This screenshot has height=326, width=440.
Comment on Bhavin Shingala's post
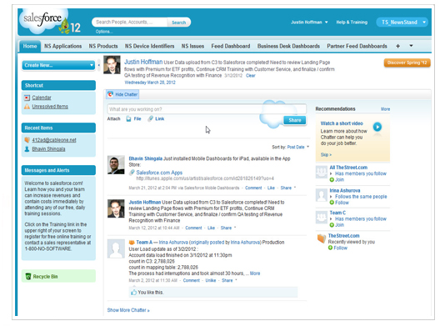point(253,188)
